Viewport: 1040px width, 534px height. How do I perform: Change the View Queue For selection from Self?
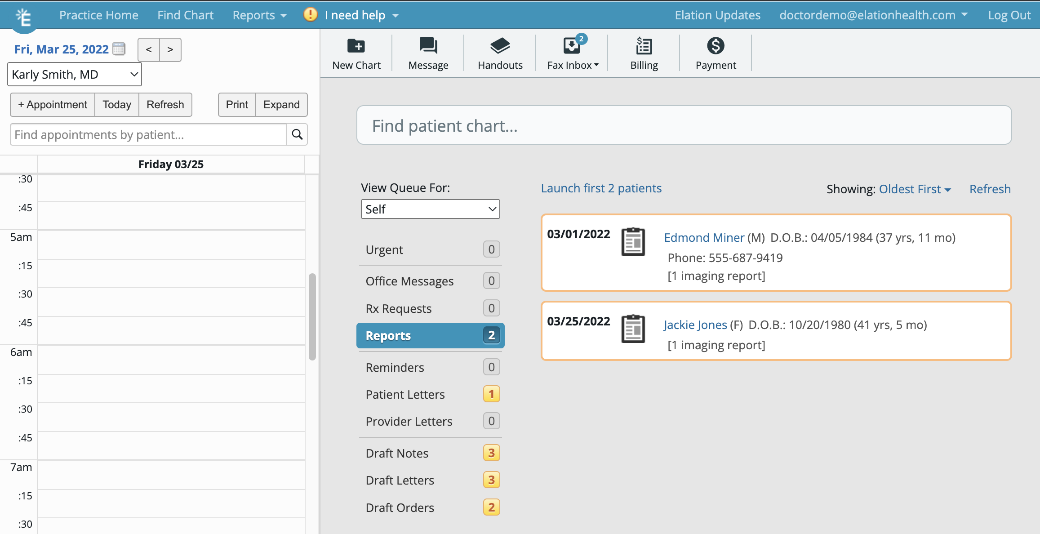pos(430,209)
